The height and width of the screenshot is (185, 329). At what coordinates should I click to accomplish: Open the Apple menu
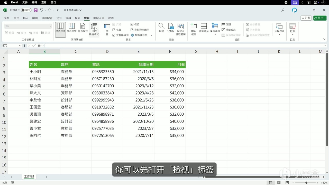5,2
